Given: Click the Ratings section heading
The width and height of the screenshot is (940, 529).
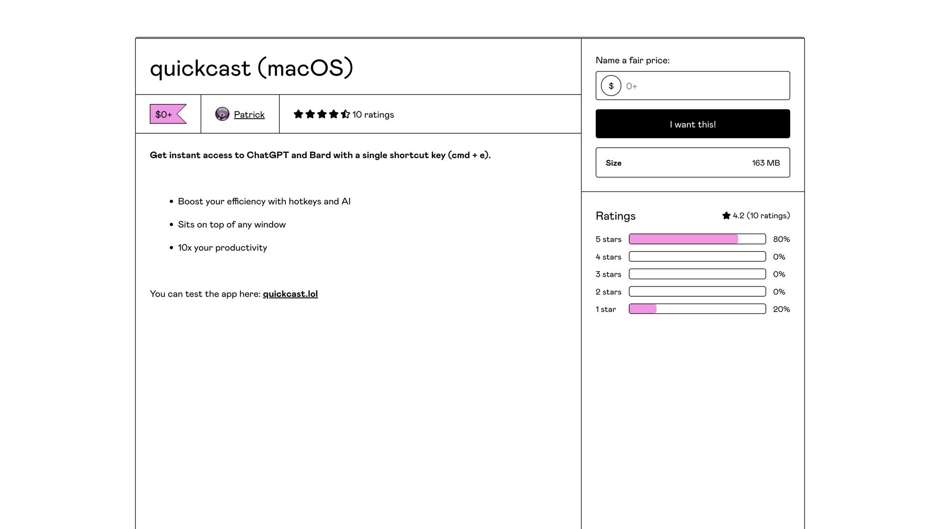Looking at the screenshot, I should [x=615, y=216].
